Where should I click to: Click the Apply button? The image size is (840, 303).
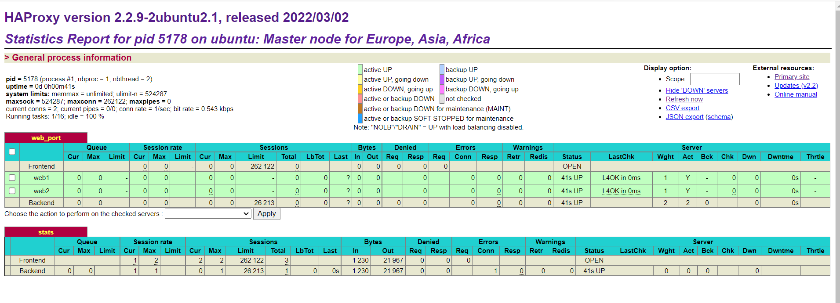[x=267, y=214]
